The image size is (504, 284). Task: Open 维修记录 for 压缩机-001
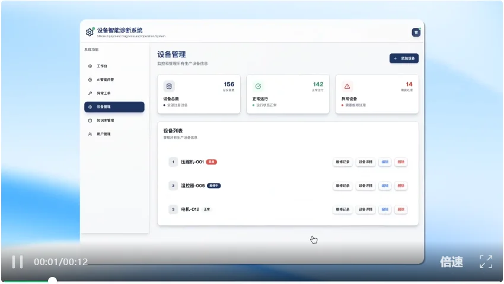[343, 162]
